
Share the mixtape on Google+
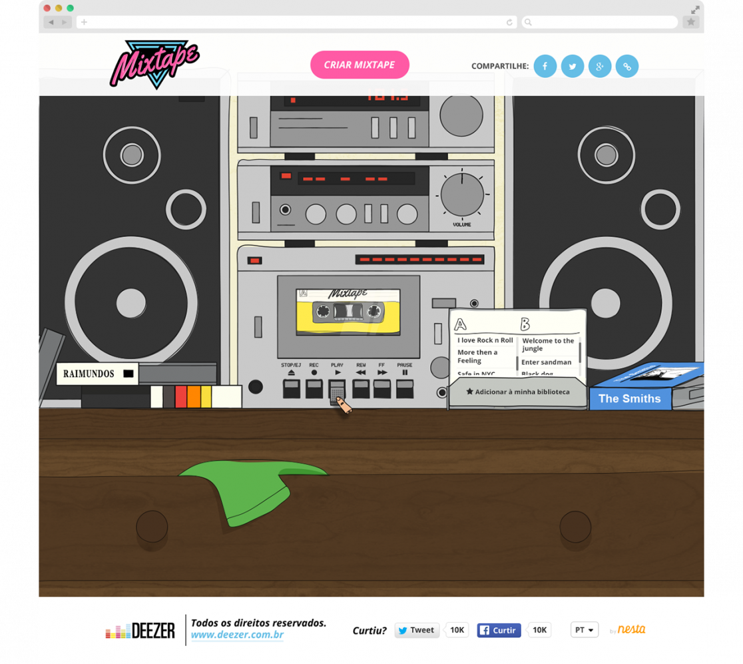(x=600, y=66)
